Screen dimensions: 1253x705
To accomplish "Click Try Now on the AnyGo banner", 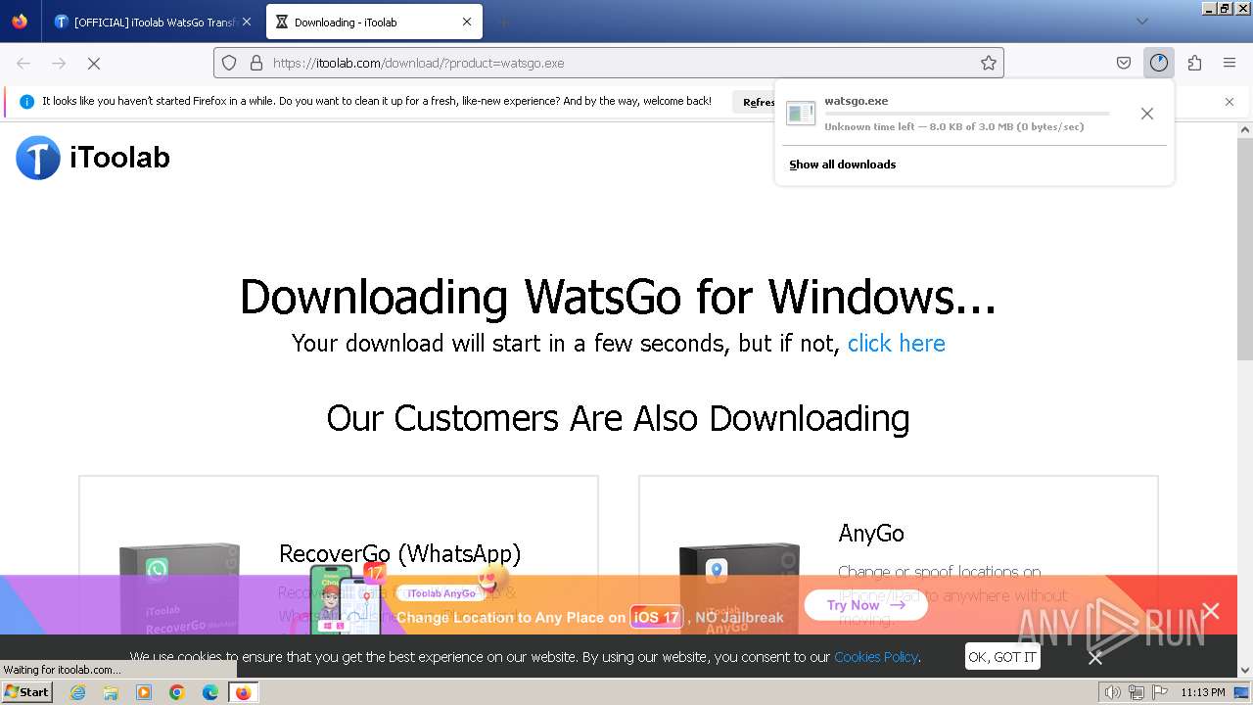I will point(865,605).
